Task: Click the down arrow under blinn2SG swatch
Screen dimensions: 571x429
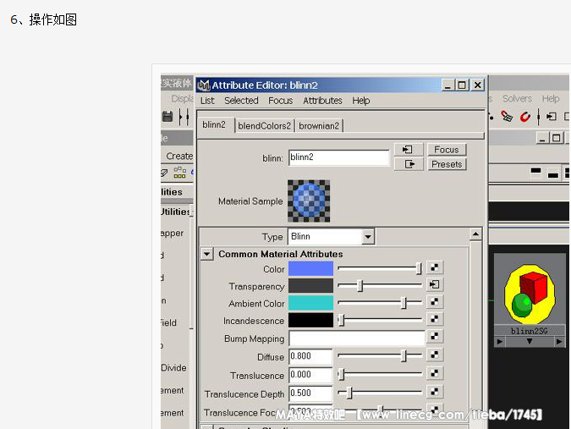Action: (530, 342)
